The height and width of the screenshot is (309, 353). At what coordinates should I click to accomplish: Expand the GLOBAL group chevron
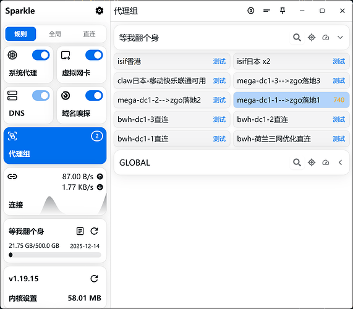pos(340,163)
